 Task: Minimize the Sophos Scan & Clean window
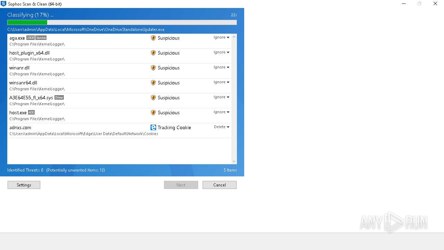[x=404, y=4]
